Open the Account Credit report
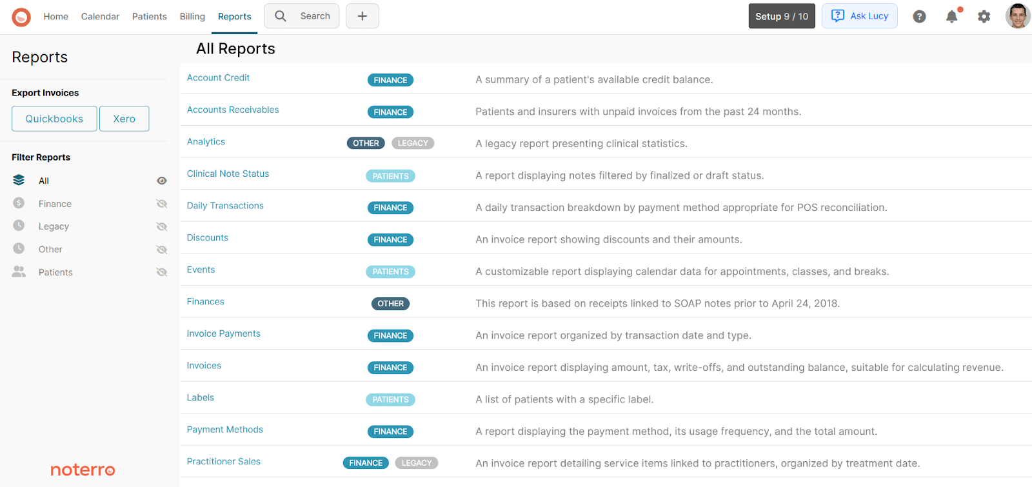1032x487 pixels. (218, 77)
